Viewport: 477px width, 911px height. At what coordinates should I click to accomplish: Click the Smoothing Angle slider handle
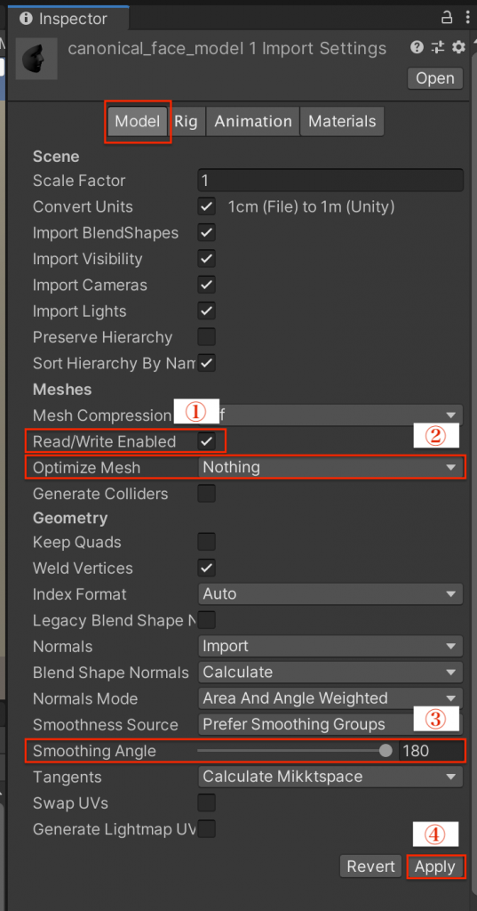tap(386, 751)
